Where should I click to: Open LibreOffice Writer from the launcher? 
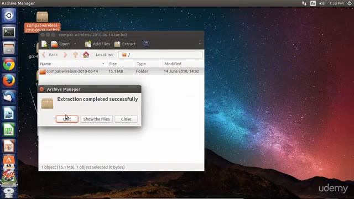click(x=9, y=113)
